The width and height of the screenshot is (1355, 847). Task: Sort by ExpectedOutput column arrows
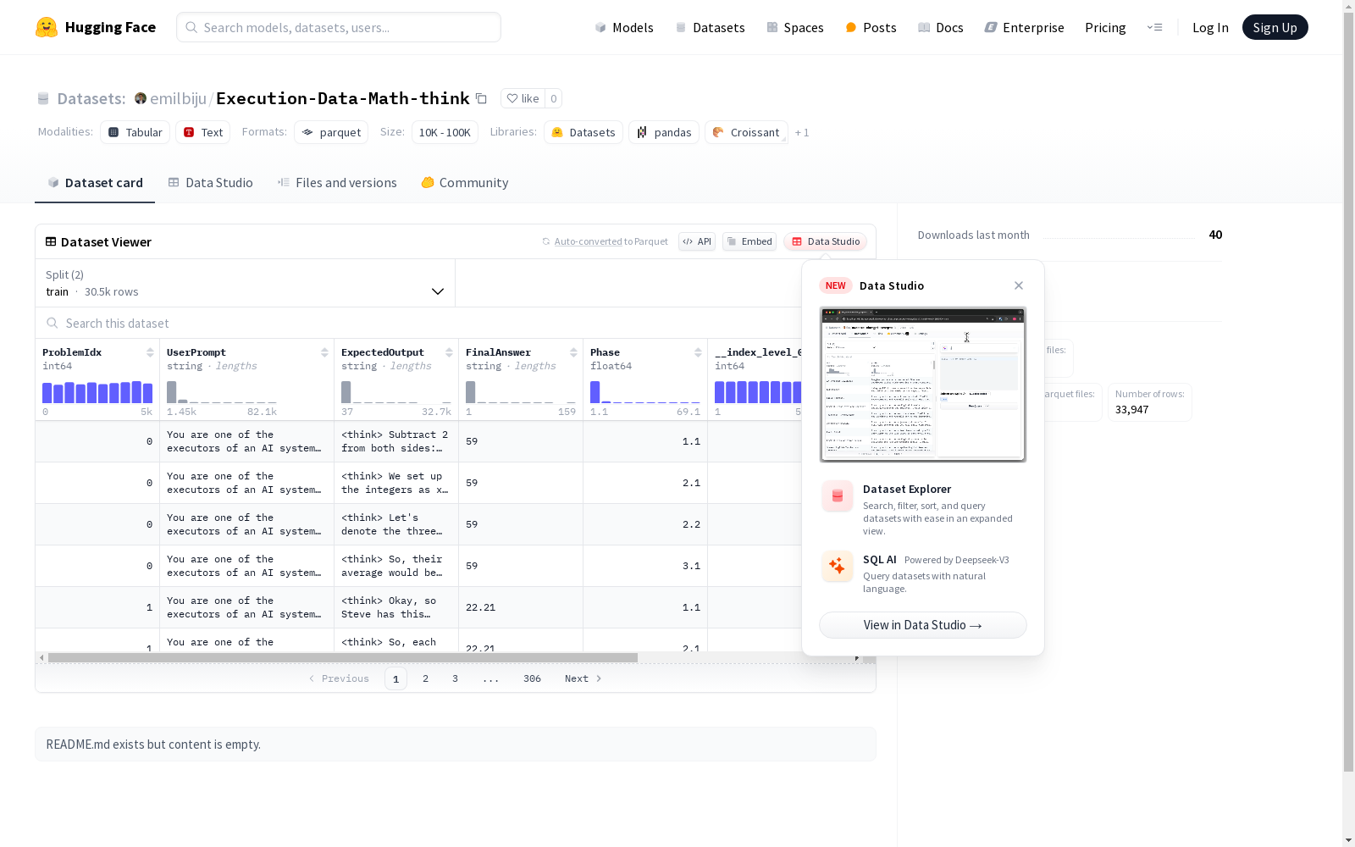click(449, 352)
